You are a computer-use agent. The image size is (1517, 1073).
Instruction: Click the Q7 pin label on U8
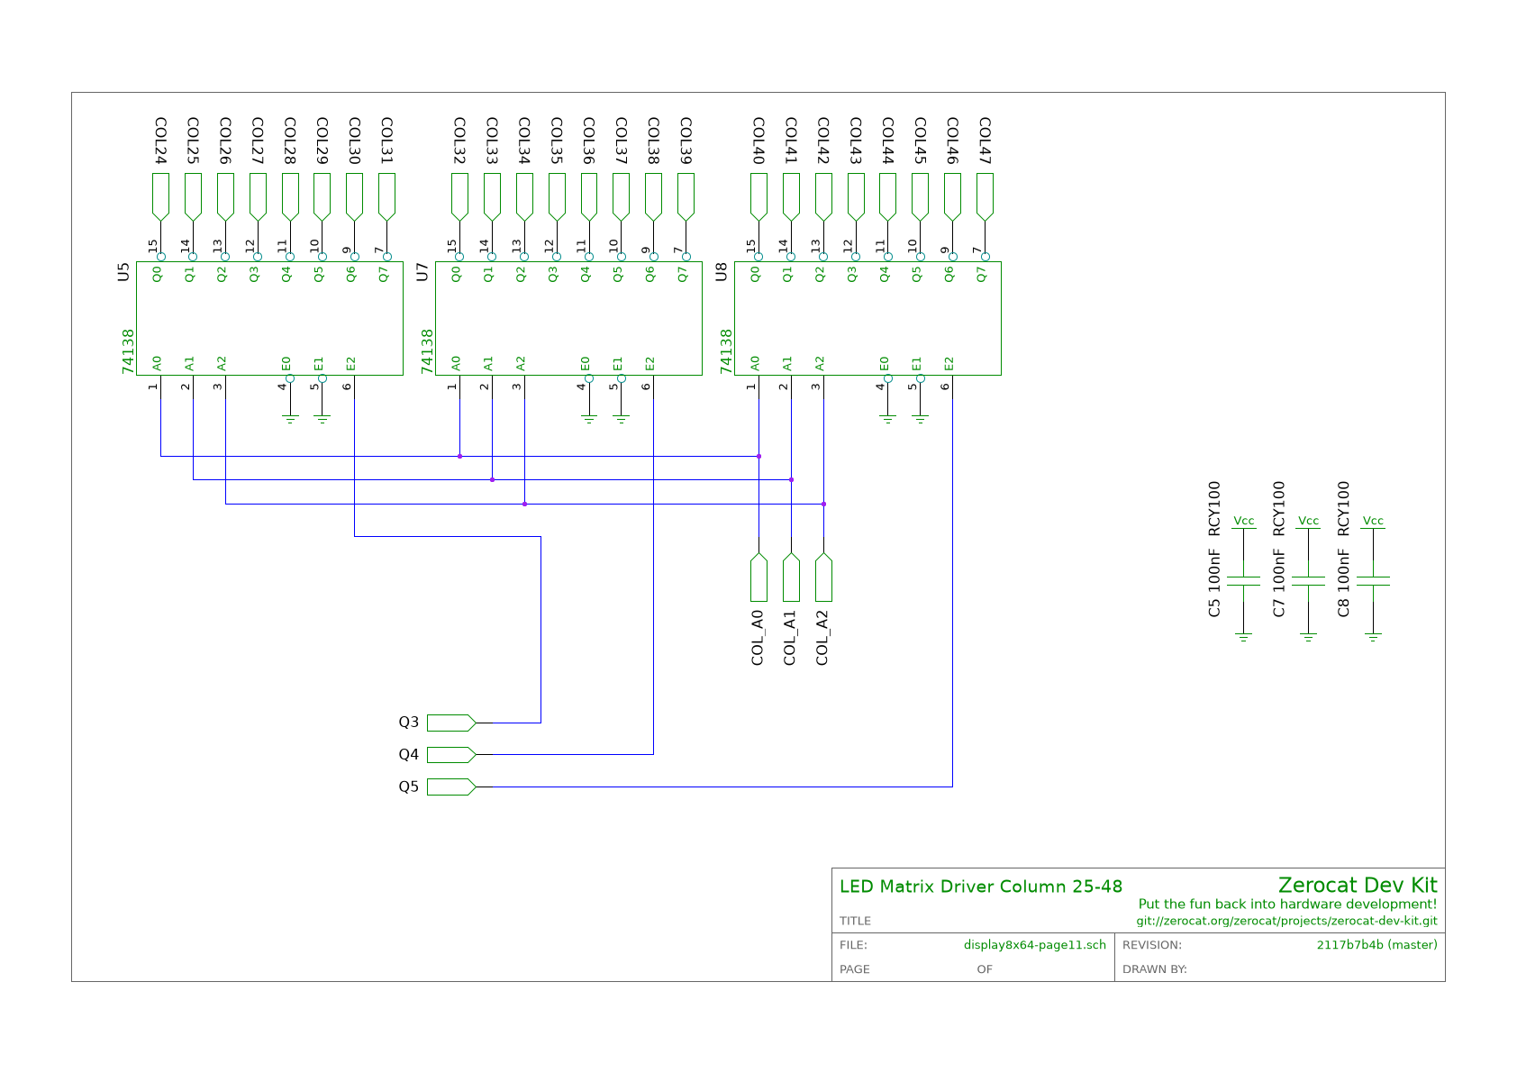(x=982, y=275)
